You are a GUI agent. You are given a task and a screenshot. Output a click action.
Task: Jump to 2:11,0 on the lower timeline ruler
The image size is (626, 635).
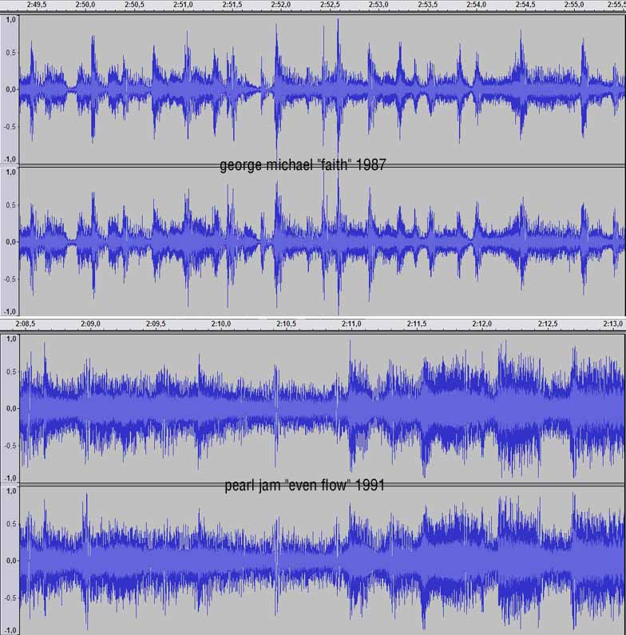click(351, 324)
